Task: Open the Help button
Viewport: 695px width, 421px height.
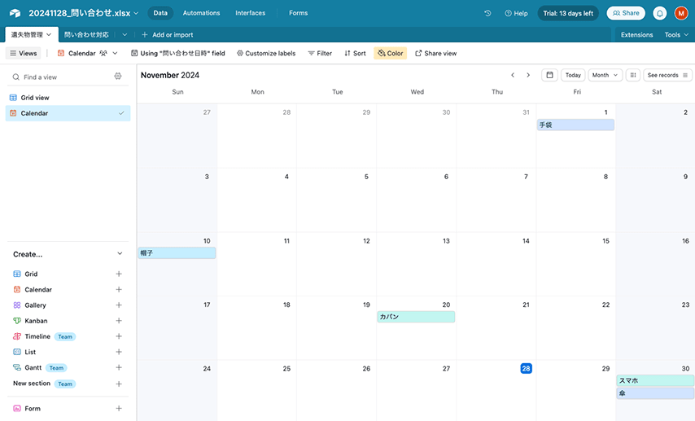Action: click(517, 13)
